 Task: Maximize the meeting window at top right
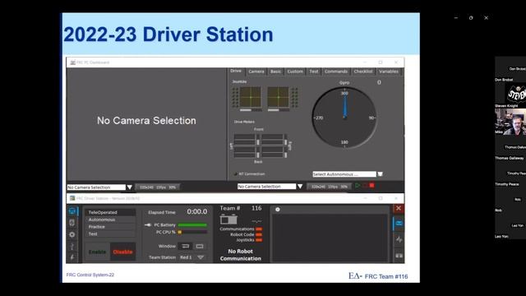(x=471, y=18)
